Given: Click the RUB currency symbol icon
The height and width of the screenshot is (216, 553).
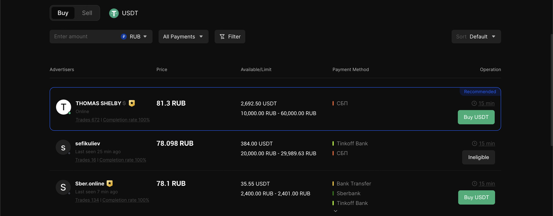Looking at the screenshot, I should point(124,37).
